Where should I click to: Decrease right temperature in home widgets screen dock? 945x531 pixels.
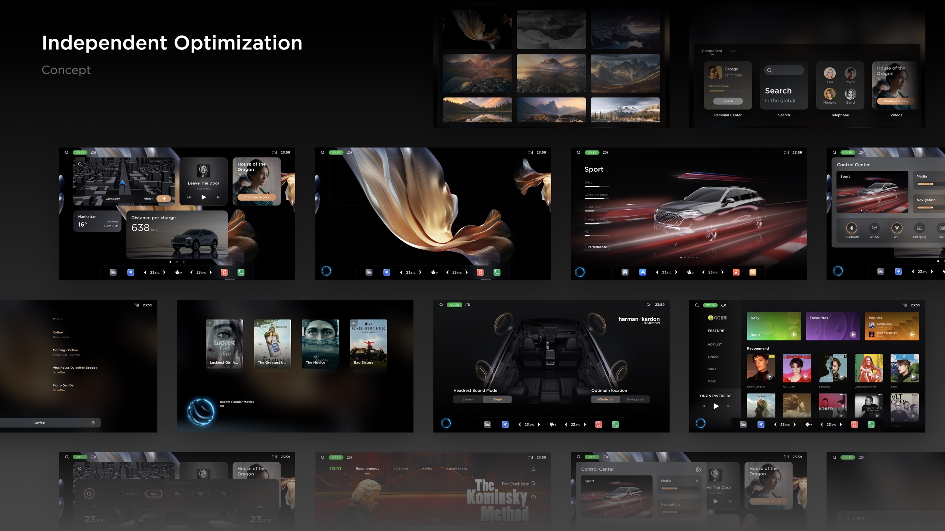click(191, 273)
